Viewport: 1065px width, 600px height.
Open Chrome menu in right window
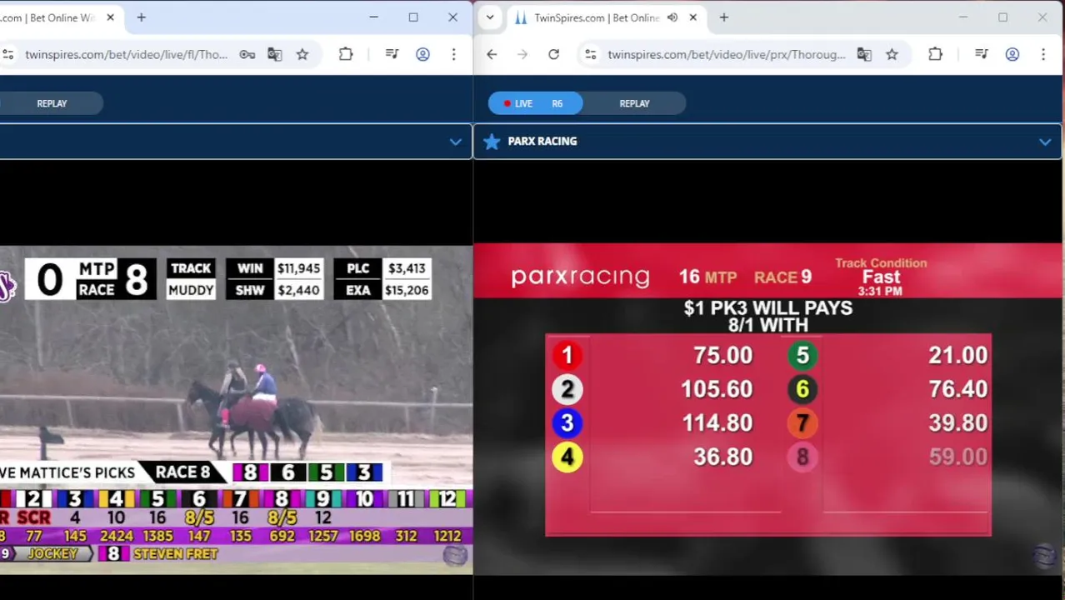pos(1042,54)
